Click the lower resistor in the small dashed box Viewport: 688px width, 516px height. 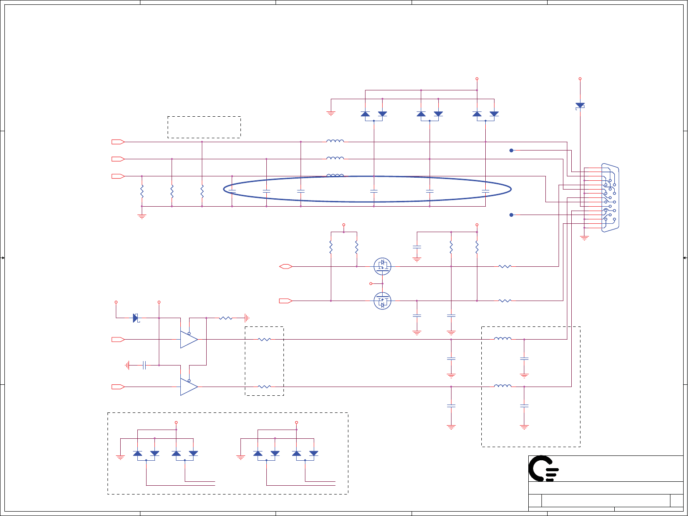click(265, 387)
